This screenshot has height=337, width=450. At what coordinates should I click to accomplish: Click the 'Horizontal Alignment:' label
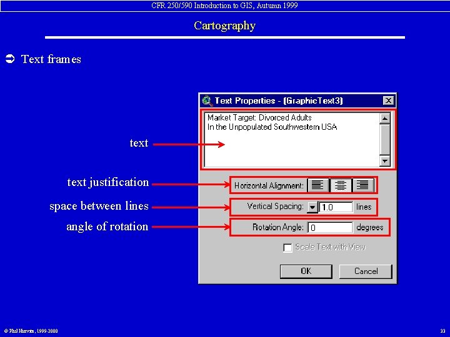(269, 186)
